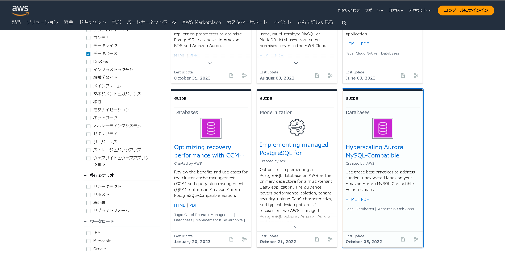The image size is (505, 254).
Task: Click share icon on October 21, 2022 card
Action: (x=330, y=239)
